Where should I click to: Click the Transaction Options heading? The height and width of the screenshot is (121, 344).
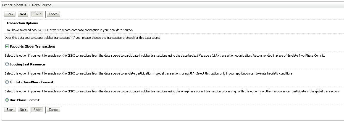coord(22,23)
